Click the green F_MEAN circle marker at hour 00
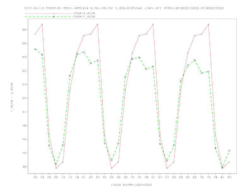The height and width of the screenshot is (193, 250). [x=35, y=49]
